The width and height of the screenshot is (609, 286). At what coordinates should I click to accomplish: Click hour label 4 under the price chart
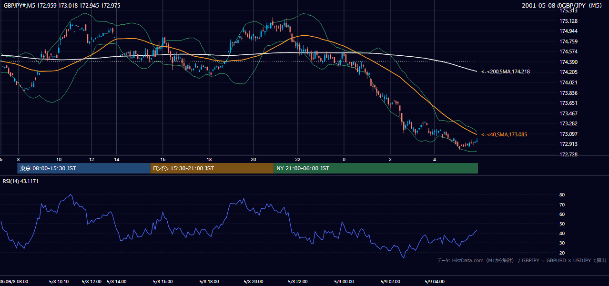pyautogui.click(x=435, y=159)
